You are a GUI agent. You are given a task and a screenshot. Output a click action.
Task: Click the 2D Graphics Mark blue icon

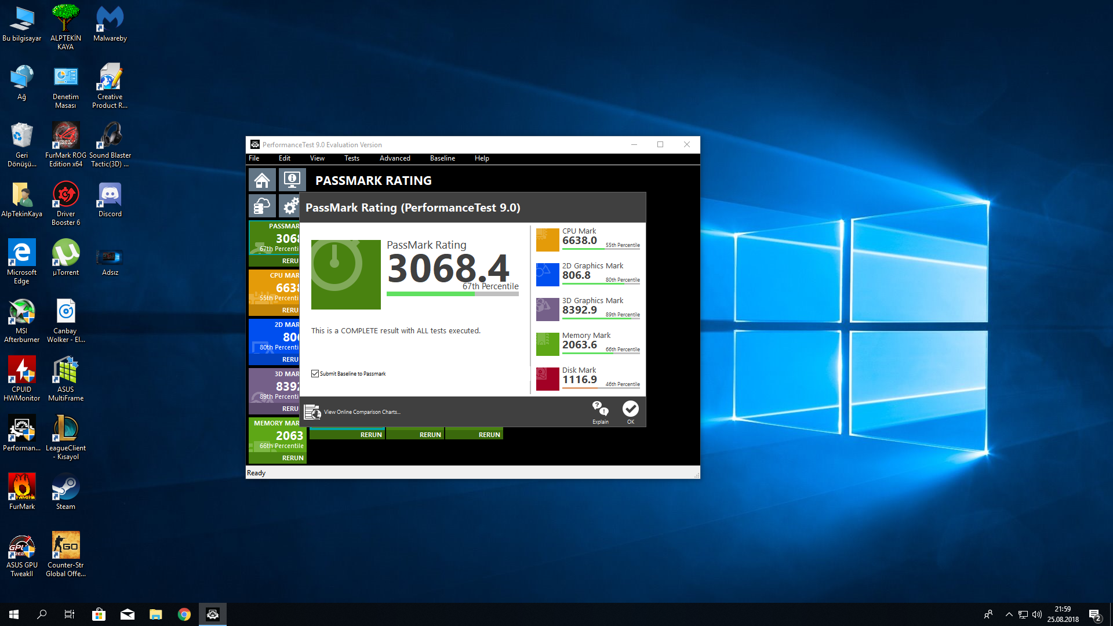547,275
